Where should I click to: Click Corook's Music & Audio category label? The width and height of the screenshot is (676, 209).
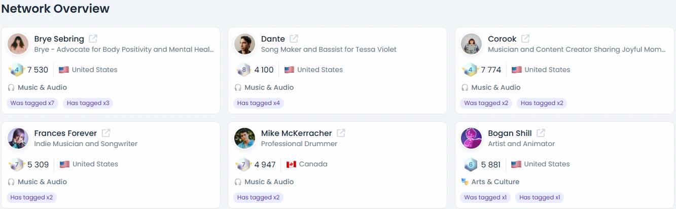click(x=496, y=87)
